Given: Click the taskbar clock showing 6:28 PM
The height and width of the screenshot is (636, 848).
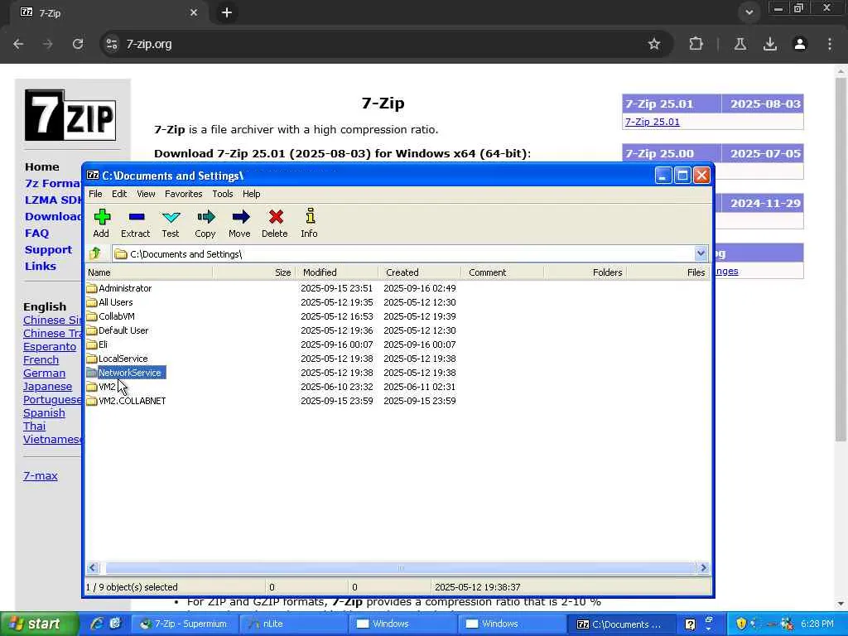Looking at the screenshot, I should (x=817, y=624).
